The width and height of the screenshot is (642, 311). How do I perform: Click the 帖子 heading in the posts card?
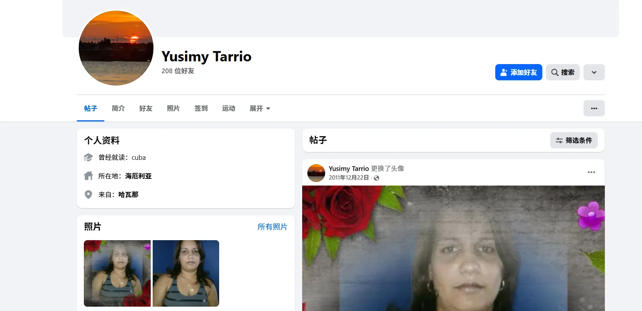[x=318, y=140]
